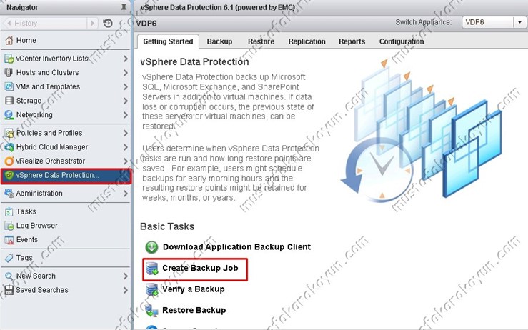
Task: Expand the Hosts and Clusters chevron
Action: [125, 73]
